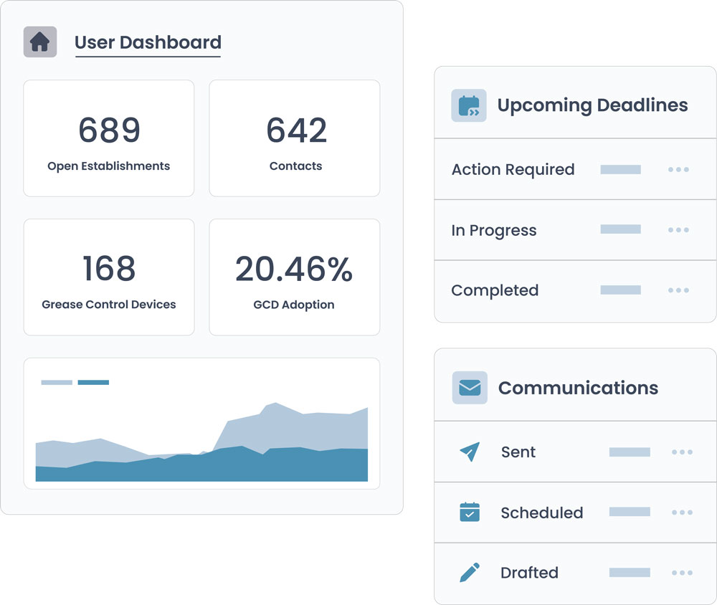The image size is (717, 605).
Task: Click the Action Required value bar
Action: click(620, 170)
